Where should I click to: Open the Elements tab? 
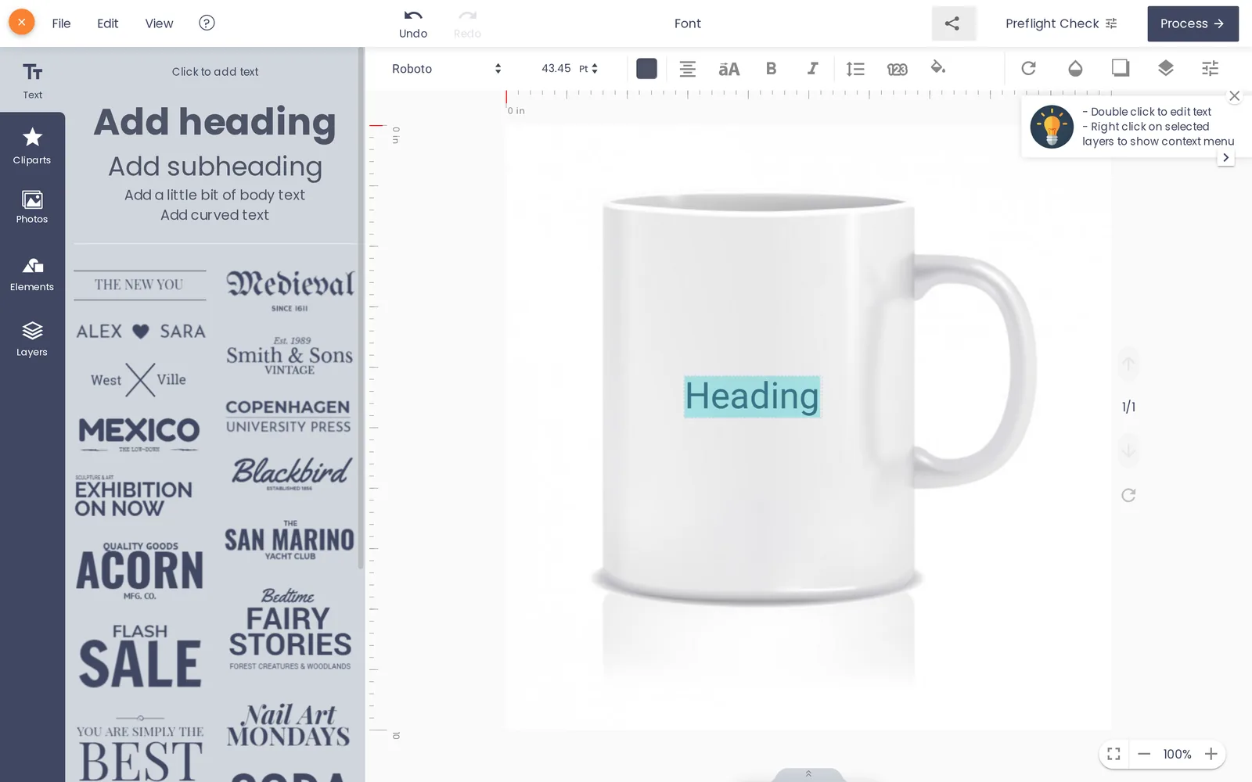click(x=32, y=274)
